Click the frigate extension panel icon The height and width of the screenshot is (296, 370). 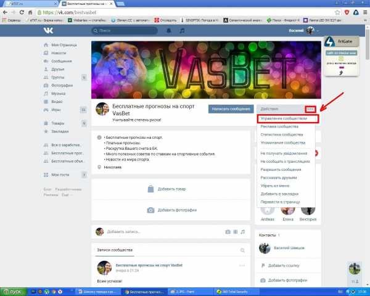coord(330,41)
